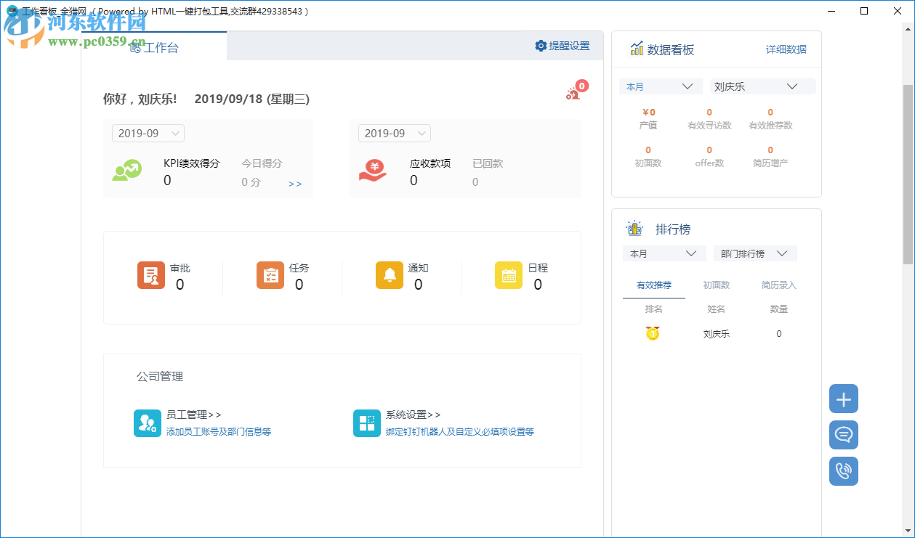Viewport: 915px width, 538px height.
Task: Click the 系统设置 system settings grid icon
Action: (x=367, y=423)
